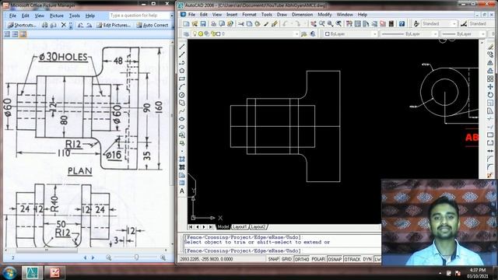Viewport: 498px width, 280px height.
Task: Open the Picture menu in Picture Manager
Action: [x=57, y=16]
